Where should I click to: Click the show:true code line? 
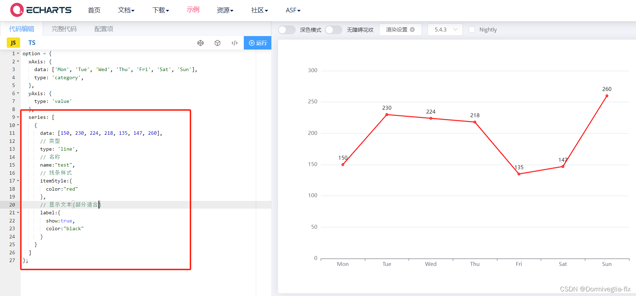tap(60, 221)
